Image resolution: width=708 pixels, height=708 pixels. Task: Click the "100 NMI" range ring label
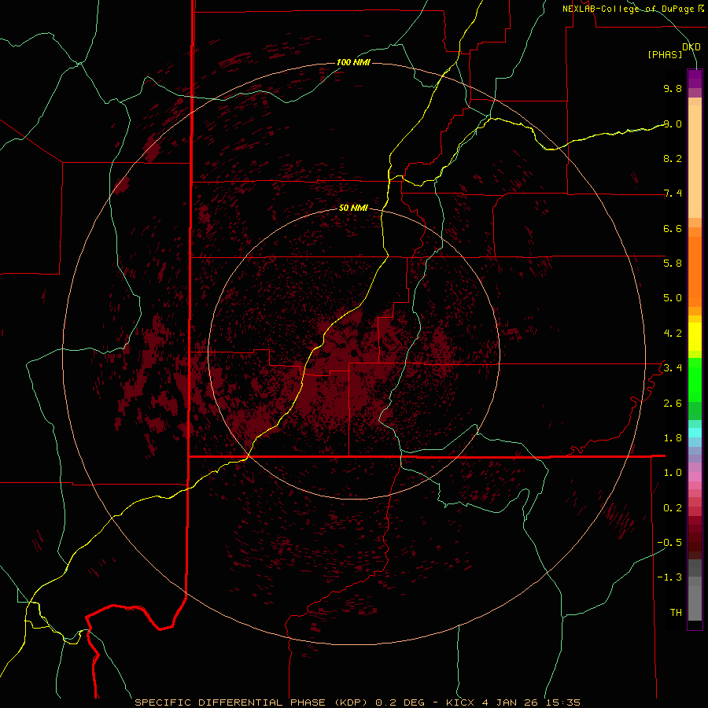pos(353,62)
